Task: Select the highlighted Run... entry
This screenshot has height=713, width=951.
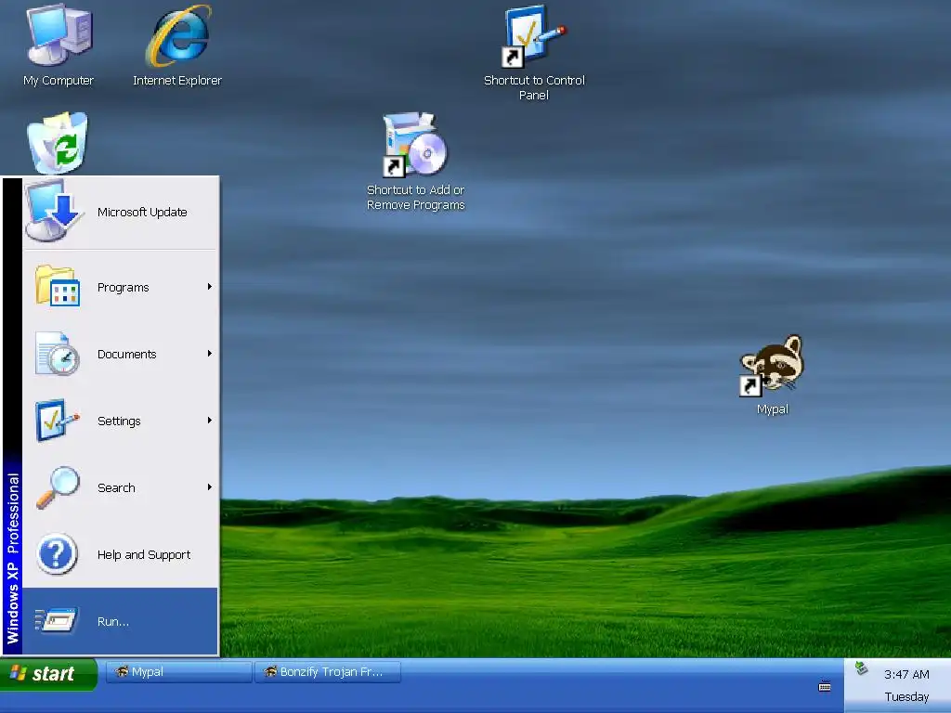Action: pos(120,621)
